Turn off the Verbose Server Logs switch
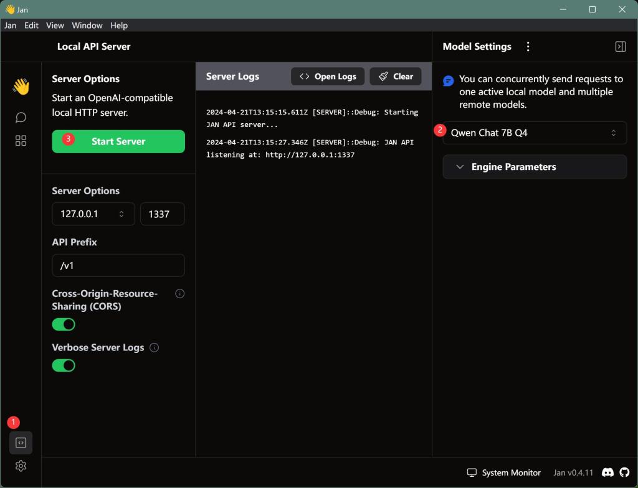The height and width of the screenshot is (488, 638). pos(64,365)
